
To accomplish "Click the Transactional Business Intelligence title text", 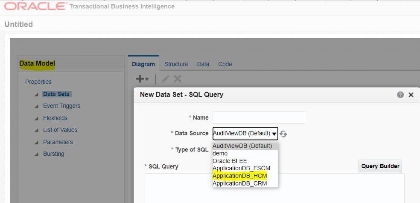I will pos(122,6).
